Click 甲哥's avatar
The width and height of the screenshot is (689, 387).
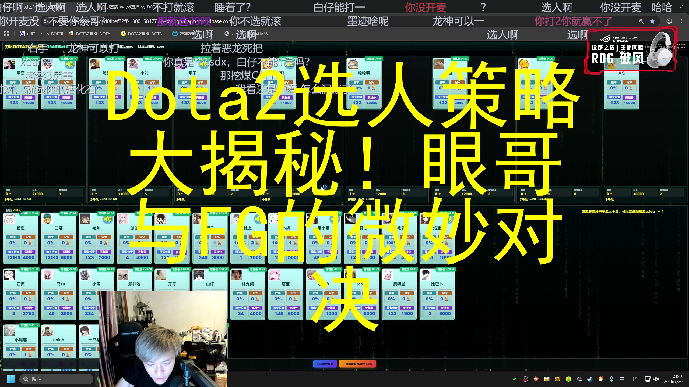pyautogui.click(x=9, y=64)
